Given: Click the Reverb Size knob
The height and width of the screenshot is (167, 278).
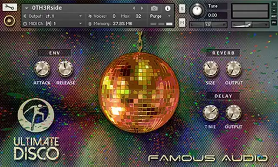Looking at the screenshot, I should click(x=210, y=69).
